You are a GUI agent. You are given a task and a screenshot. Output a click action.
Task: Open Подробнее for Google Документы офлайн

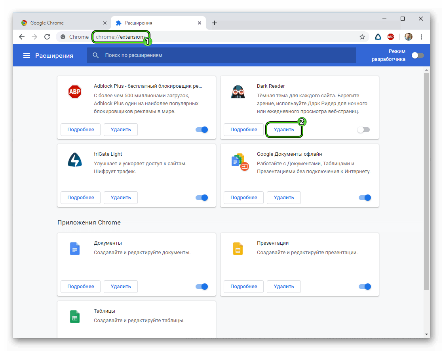tap(243, 198)
